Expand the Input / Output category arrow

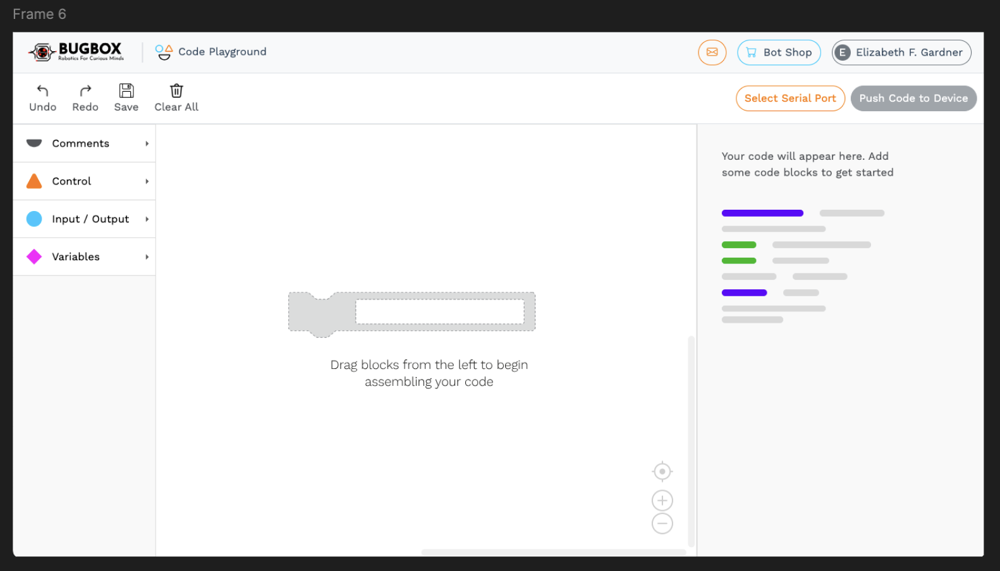point(147,219)
